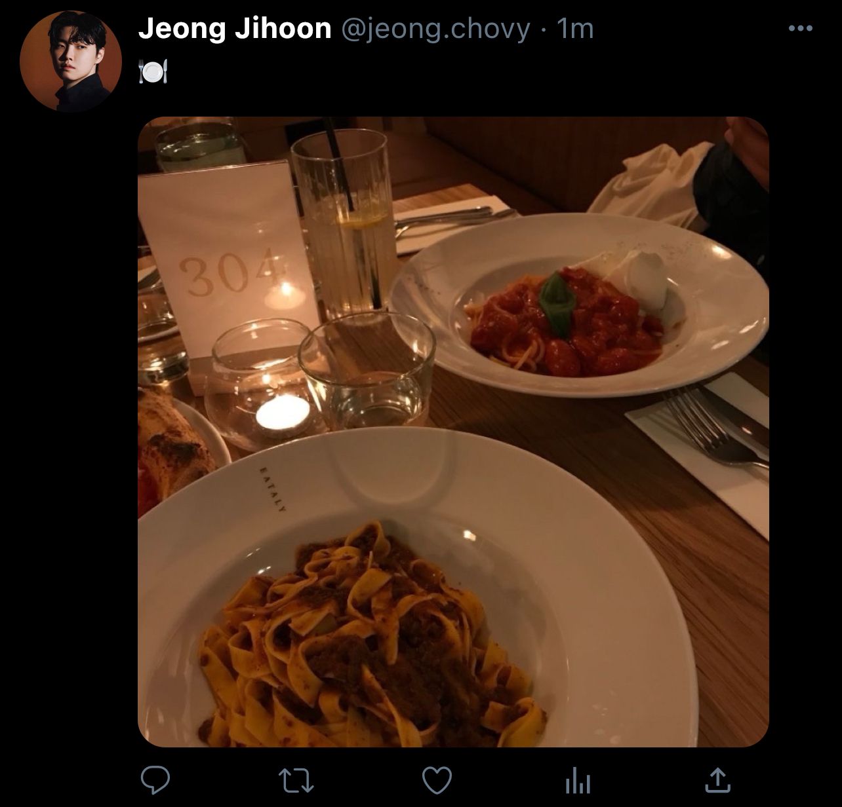The image size is (842, 807).
Task: Open the retweet options menu
Action: click(x=296, y=780)
